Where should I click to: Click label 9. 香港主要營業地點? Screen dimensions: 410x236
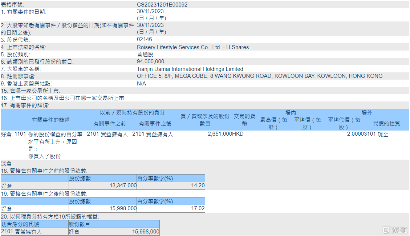pyautogui.click(x=27, y=84)
